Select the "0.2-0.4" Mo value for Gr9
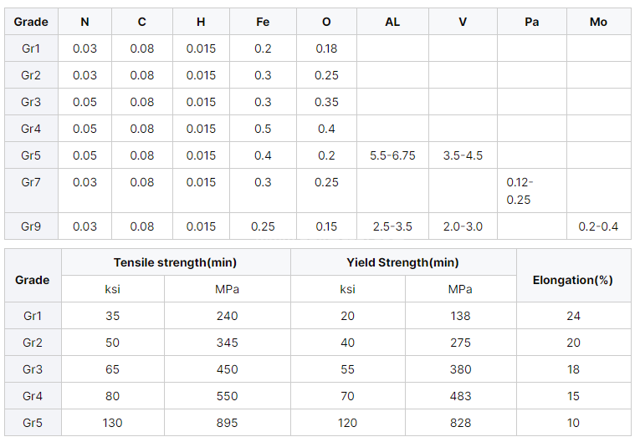Screen dimensions: 640x442 click(x=598, y=226)
